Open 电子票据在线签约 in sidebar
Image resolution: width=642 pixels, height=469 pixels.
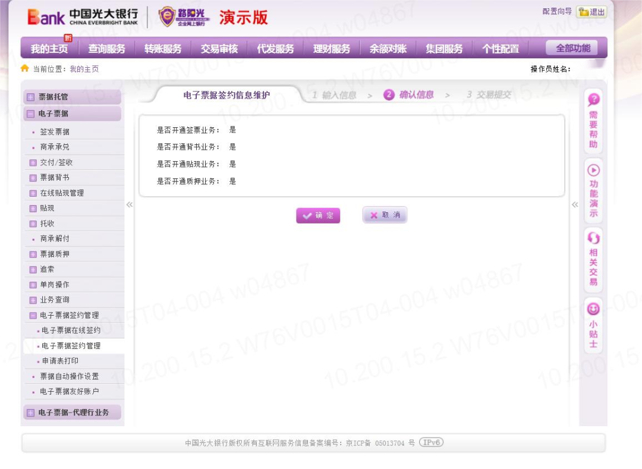(71, 330)
